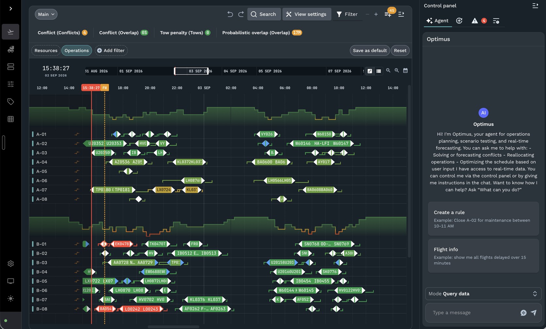Click the Reset button
This screenshot has height=329, width=546.
[x=400, y=50]
